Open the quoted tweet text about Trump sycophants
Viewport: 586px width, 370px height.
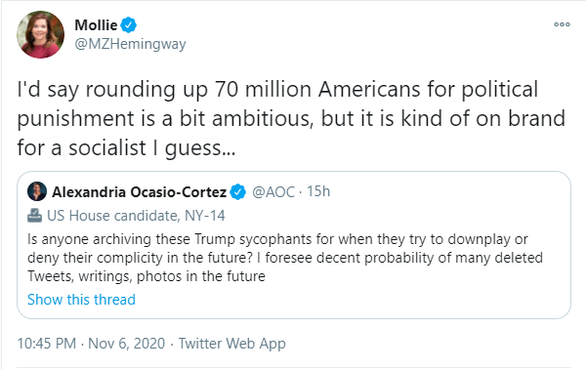pos(285,258)
